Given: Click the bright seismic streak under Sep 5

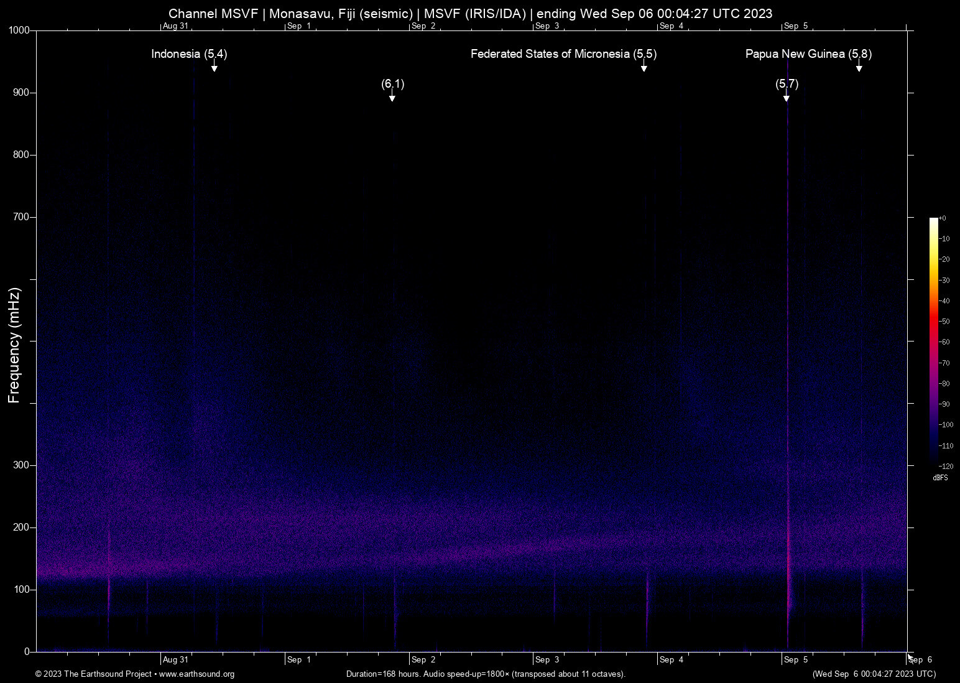Looking at the screenshot, I should [x=788, y=560].
